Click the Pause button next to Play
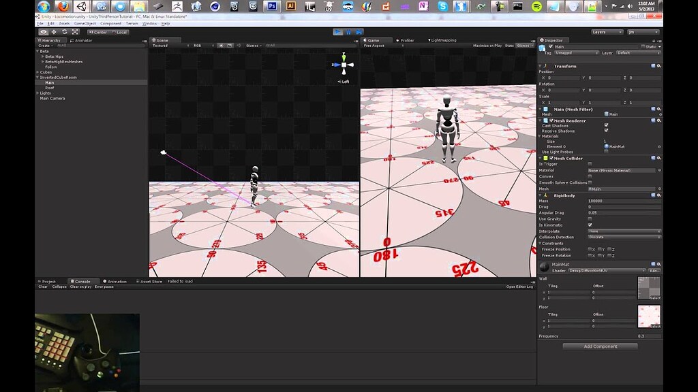This screenshot has width=698, height=392. tap(349, 31)
